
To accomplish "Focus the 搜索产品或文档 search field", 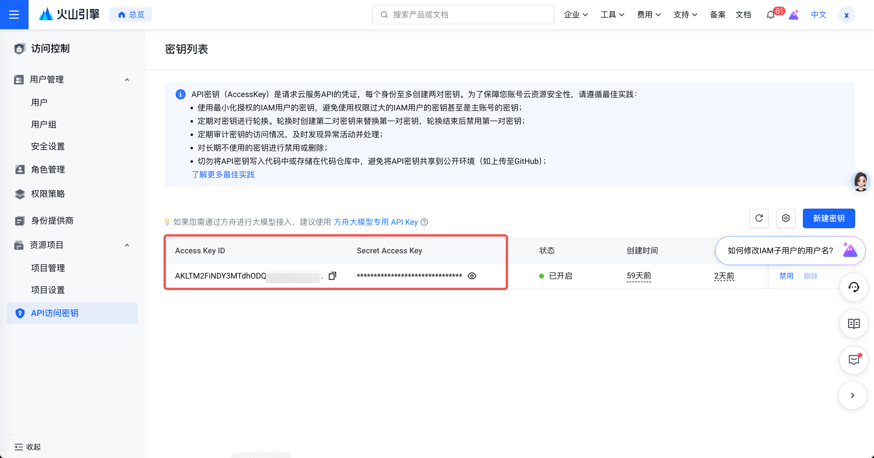I will point(463,15).
